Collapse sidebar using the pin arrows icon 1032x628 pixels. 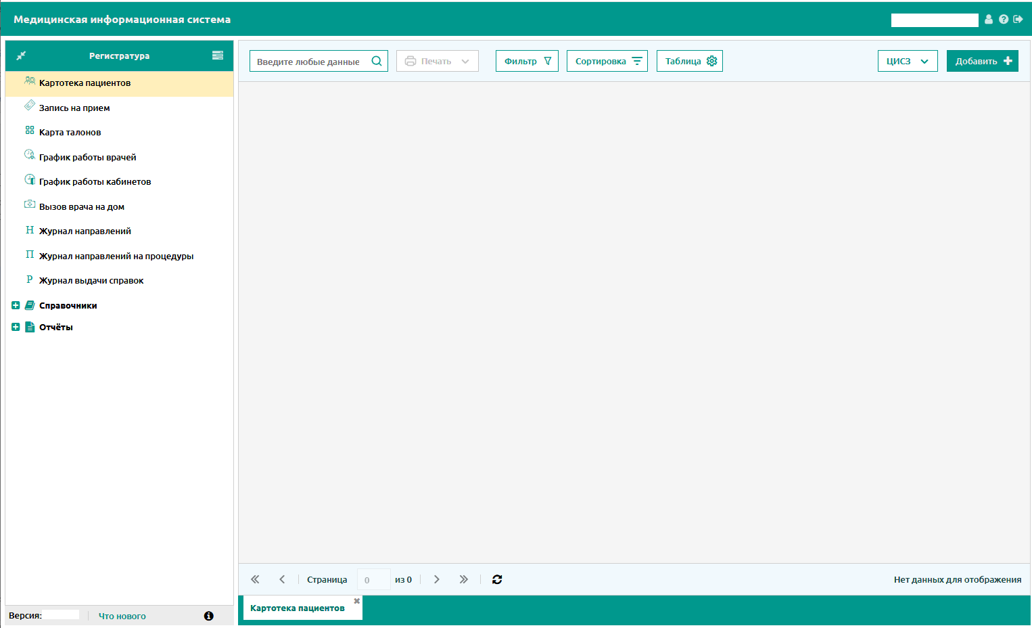(21, 55)
